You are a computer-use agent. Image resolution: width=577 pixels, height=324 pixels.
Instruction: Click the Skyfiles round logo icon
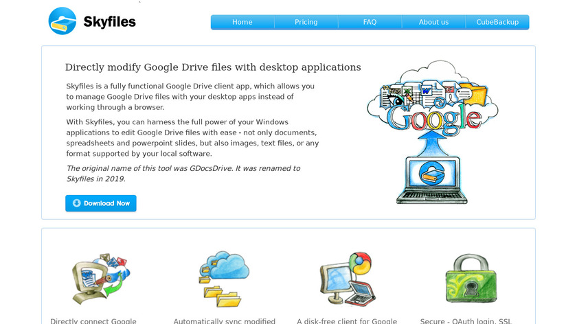pos(63,21)
